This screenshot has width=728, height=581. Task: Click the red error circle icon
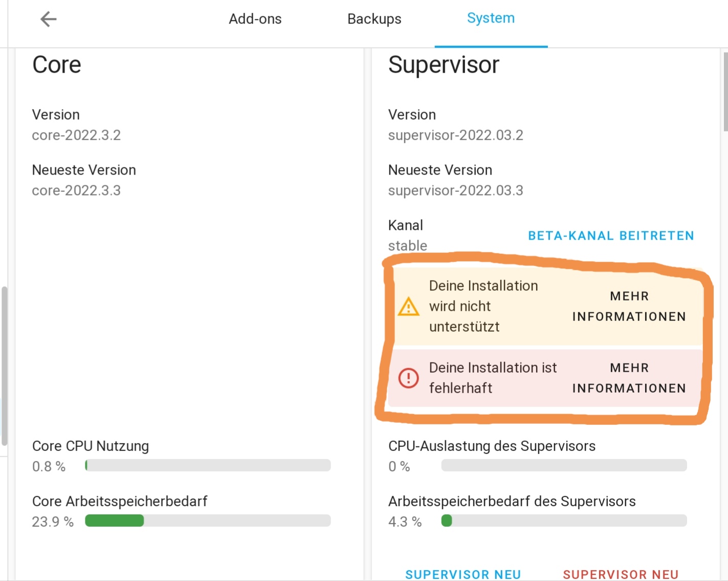[408, 378]
